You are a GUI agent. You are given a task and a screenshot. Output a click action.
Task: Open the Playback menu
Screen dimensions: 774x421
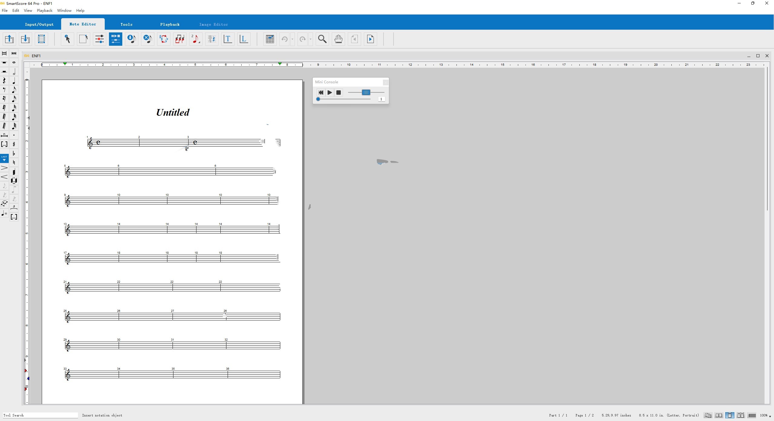coord(44,10)
